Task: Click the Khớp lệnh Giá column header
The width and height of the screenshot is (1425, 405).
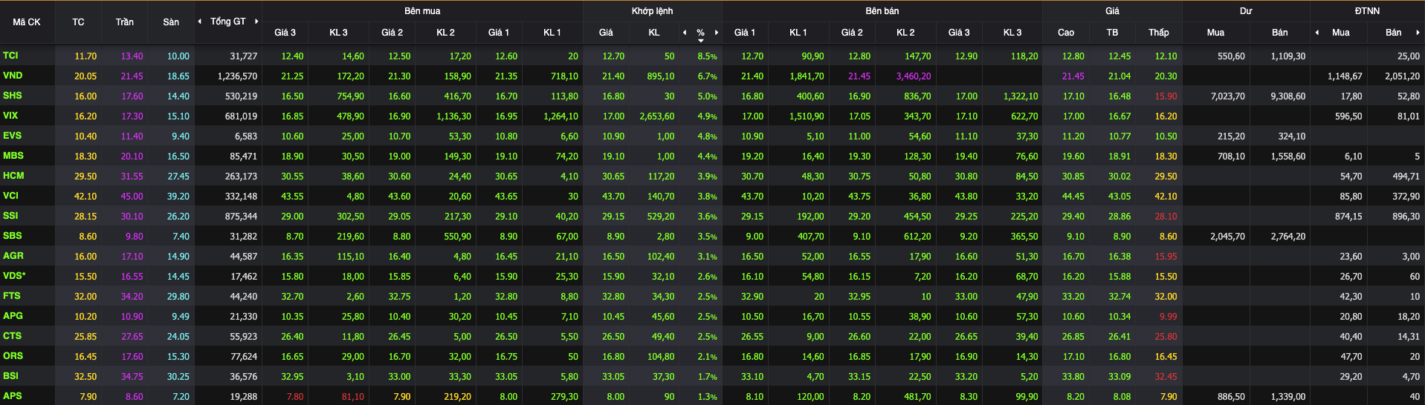Action: pyautogui.click(x=607, y=33)
